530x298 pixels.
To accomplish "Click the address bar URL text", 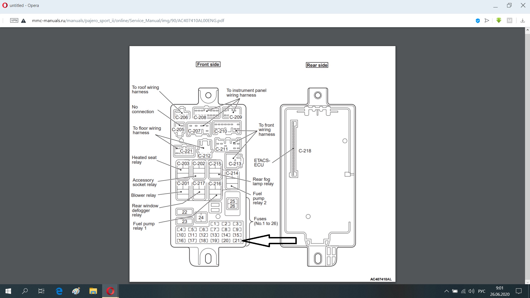I will (128, 20).
